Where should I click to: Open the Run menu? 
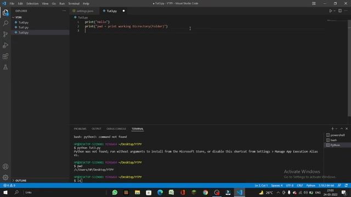coord(62,3)
